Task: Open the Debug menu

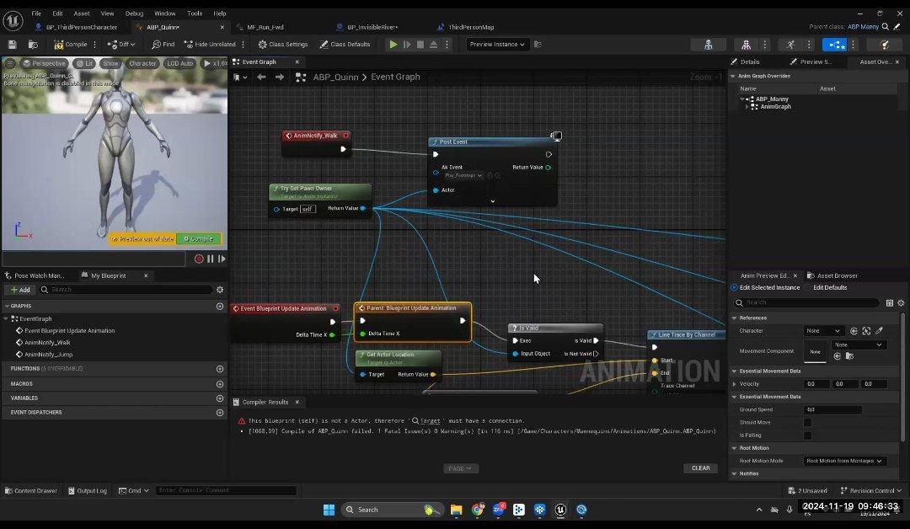Action: coord(134,13)
